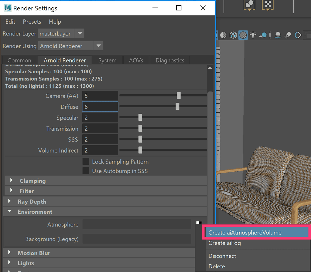Click the SSS value field

pyautogui.click(x=100, y=139)
